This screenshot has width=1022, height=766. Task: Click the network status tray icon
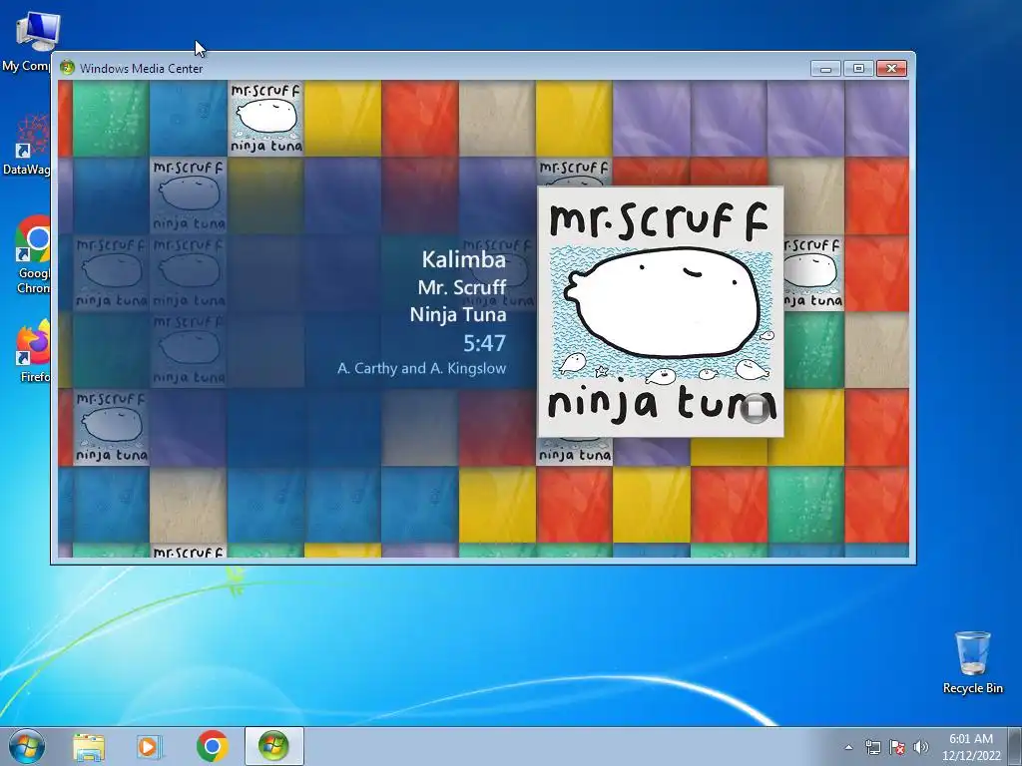coord(872,747)
